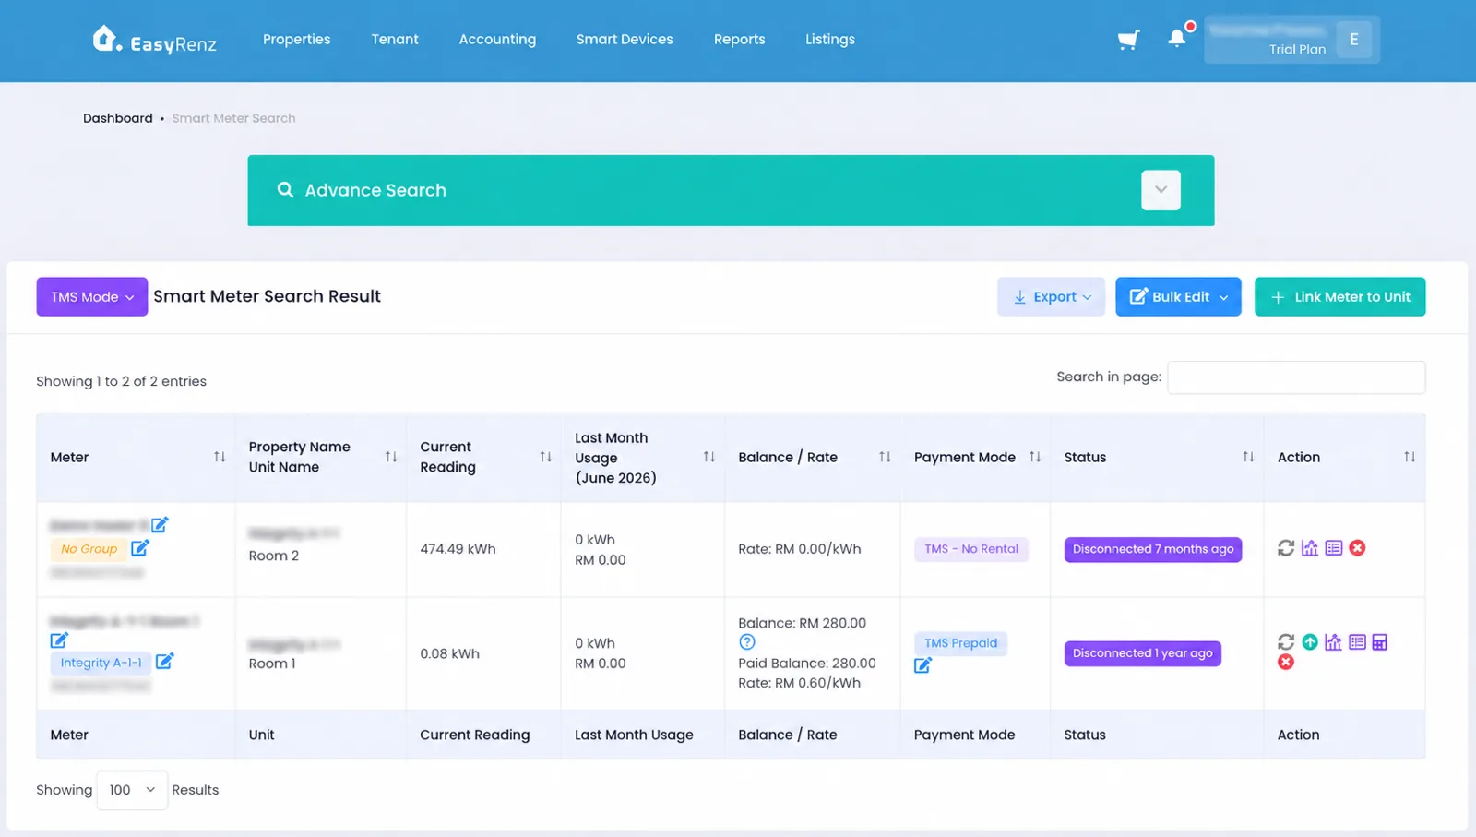The height and width of the screenshot is (837, 1476).
Task: Click Balance: RM 280.00 text
Action: tap(802, 623)
